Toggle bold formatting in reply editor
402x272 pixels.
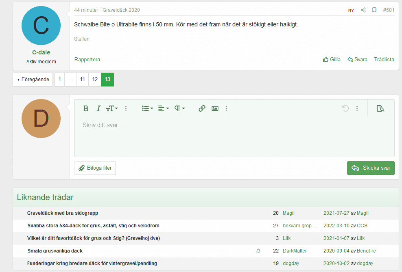(x=86, y=108)
